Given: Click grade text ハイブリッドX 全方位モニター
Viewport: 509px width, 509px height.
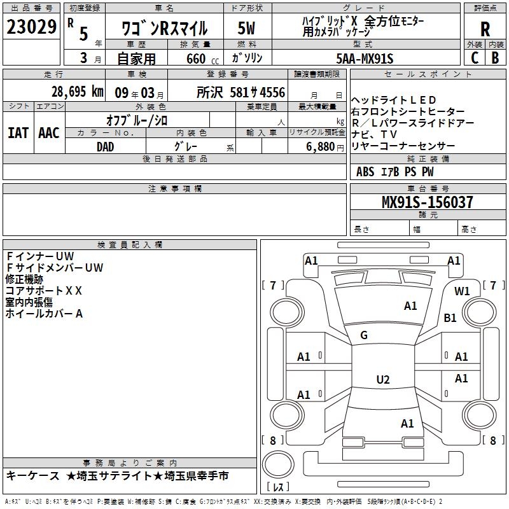Looking at the screenshot, I should click(x=363, y=22).
